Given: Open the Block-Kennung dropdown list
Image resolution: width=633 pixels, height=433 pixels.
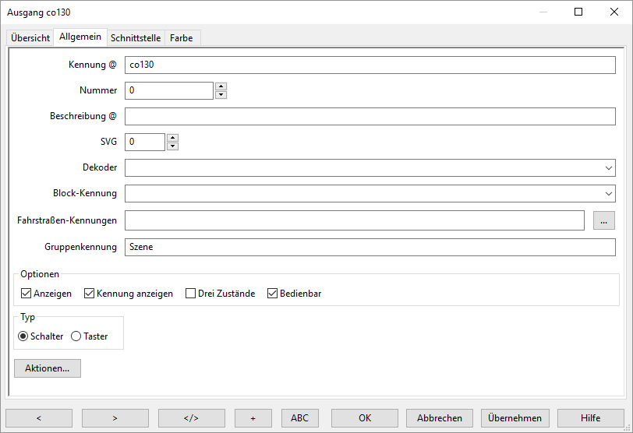Looking at the screenshot, I should (x=608, y=194).
